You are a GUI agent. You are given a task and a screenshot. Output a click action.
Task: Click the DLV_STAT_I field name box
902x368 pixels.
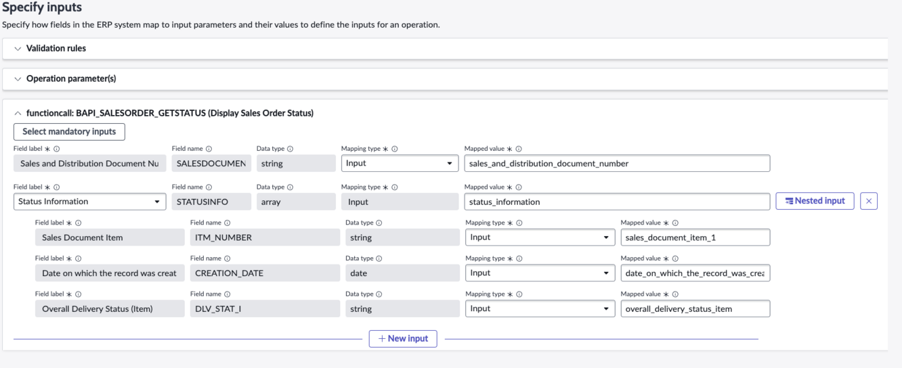(265, 308)
